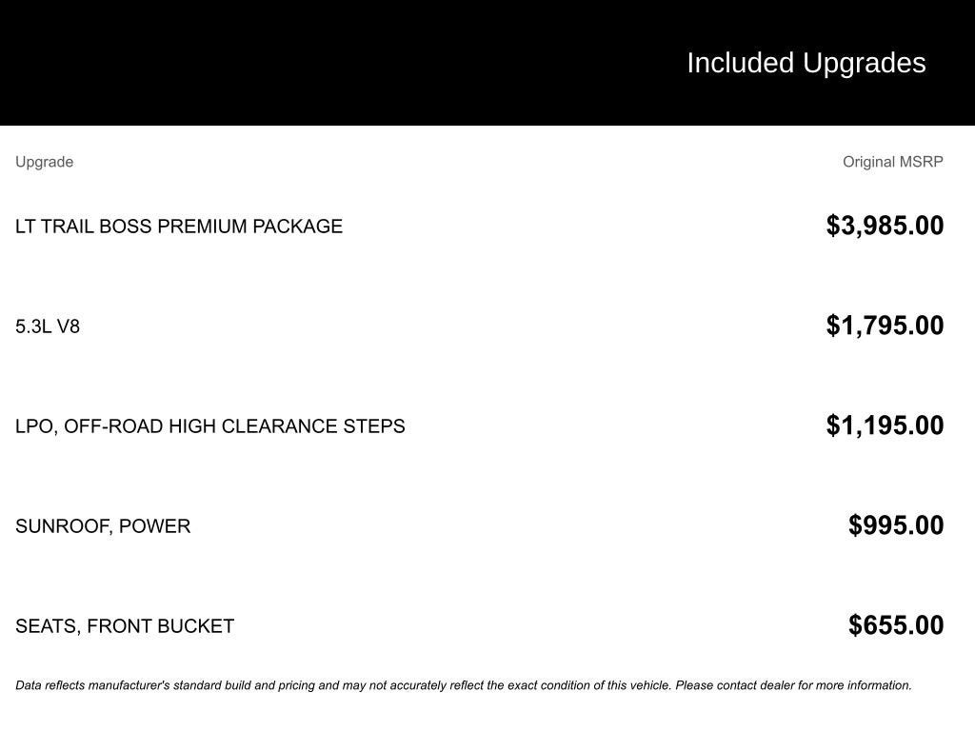This screenshot has width=975, height=731.
Task: Click the $1,195.00 price
Action: tap(885, 425)
